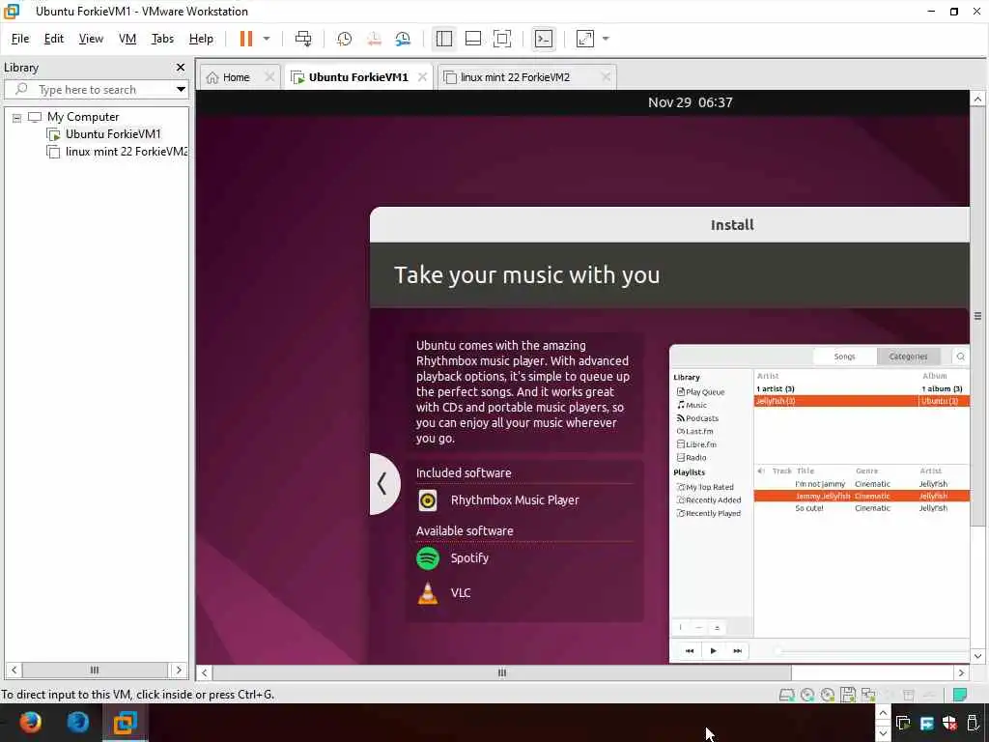989x742 pixels.
Task: Click the next track button in Rhythmbox preview
Action: pos(737,650)
